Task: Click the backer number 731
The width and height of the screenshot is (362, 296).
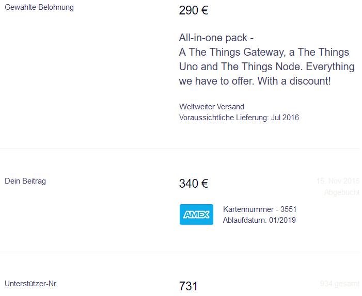Action: pyautogui.click(x=188, y=286)
